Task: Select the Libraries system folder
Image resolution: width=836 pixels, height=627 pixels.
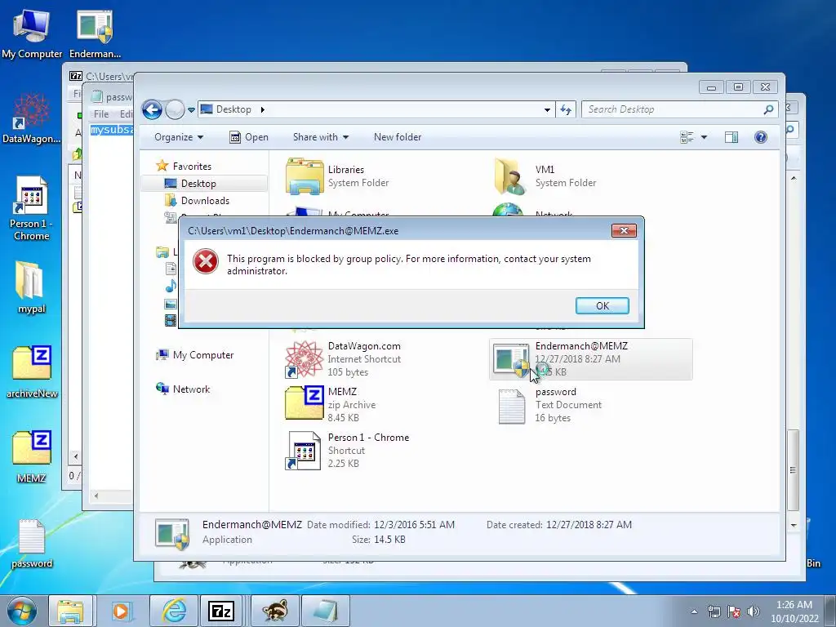Action: click(x=337, y=176)
